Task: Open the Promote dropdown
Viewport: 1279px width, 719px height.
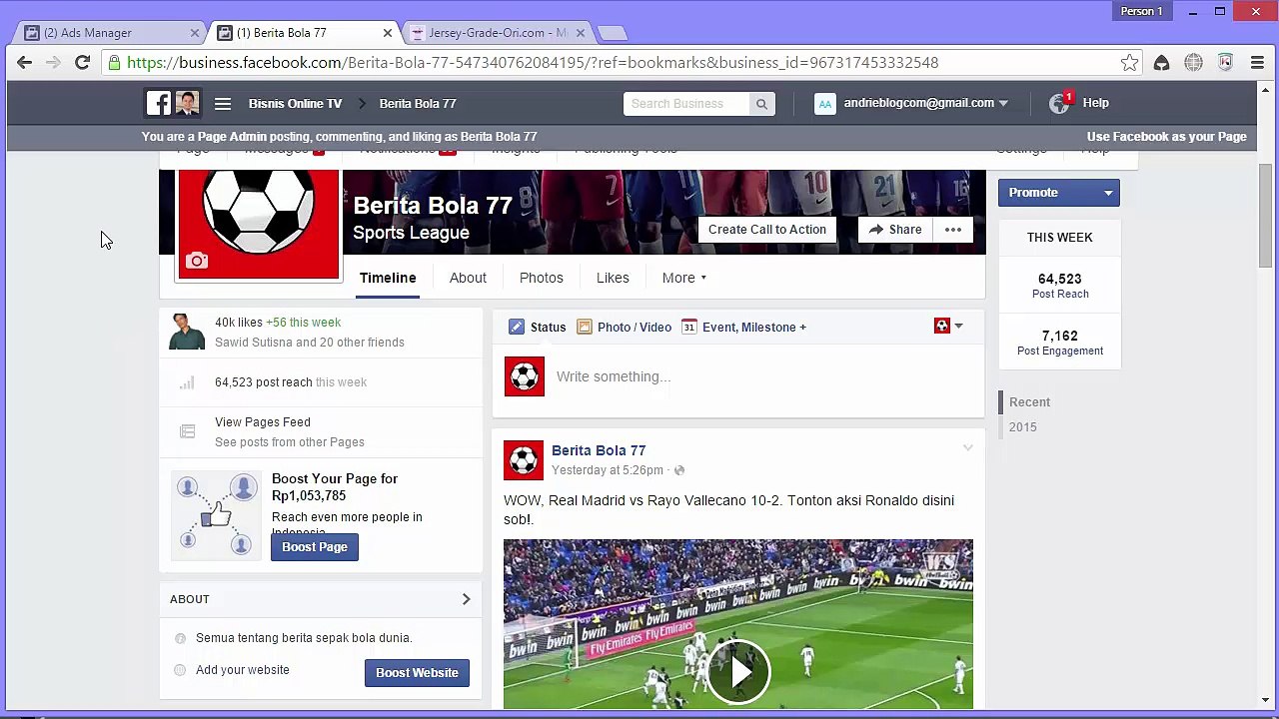Action: (1108, 193)
